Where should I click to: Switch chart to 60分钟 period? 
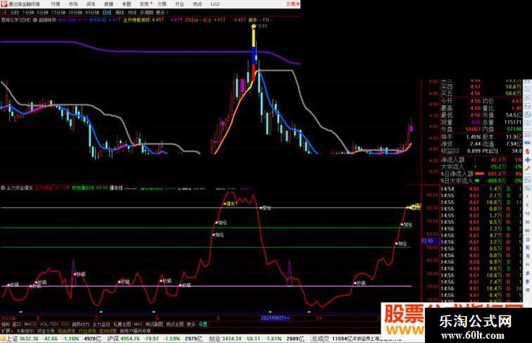pyautogui.click(x=92, y=12)
